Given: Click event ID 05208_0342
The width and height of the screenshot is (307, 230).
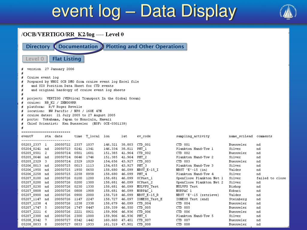Looking at the screenshot, I should 31,220.
